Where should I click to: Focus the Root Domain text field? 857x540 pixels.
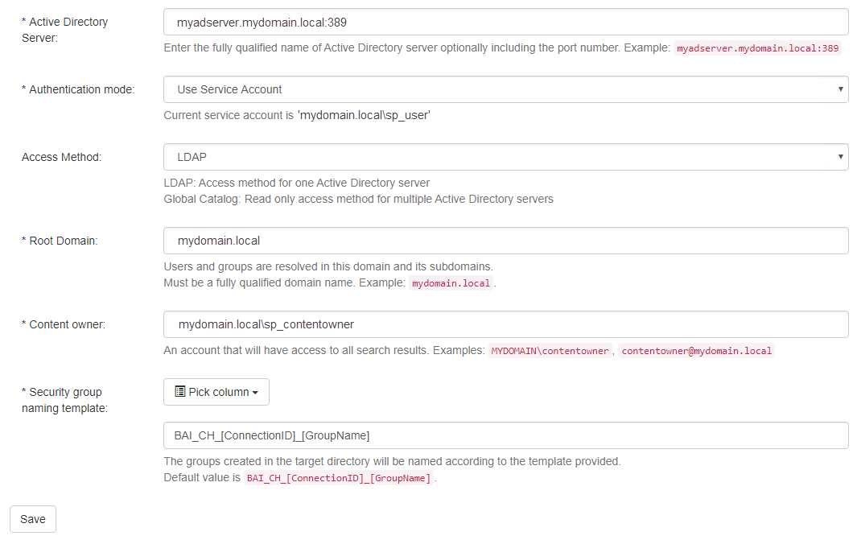pyautogui.click(x=505, y=241)
